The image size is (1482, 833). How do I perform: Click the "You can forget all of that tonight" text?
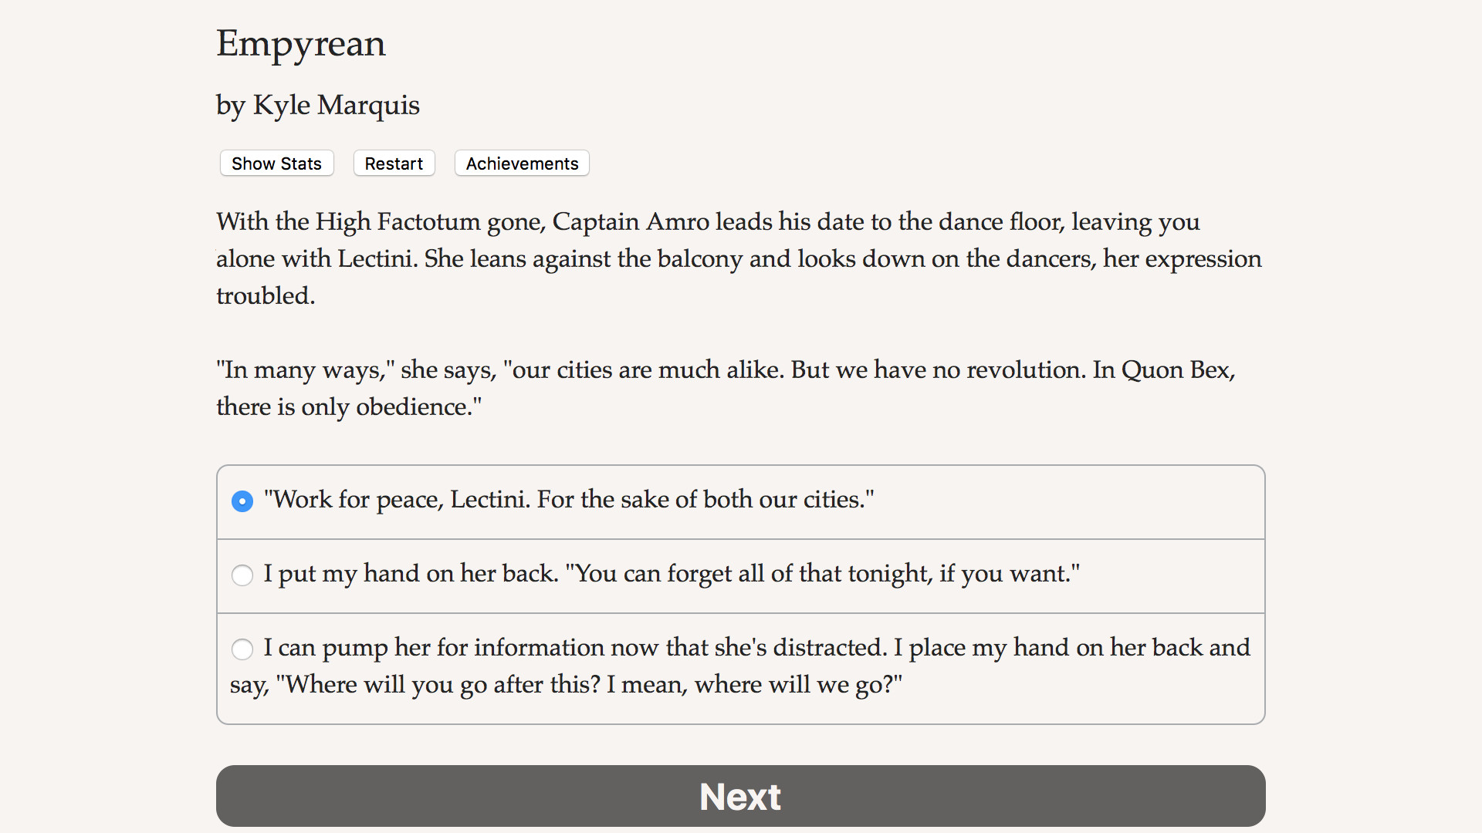822,574
